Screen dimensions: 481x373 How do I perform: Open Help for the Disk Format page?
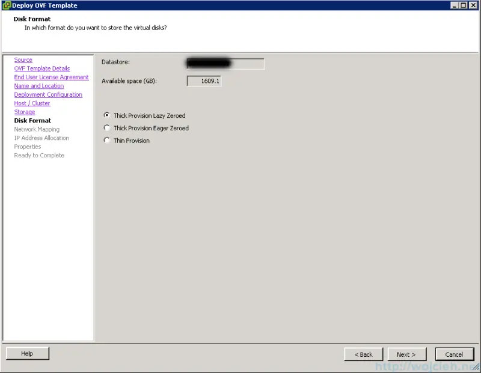(27, 353)
